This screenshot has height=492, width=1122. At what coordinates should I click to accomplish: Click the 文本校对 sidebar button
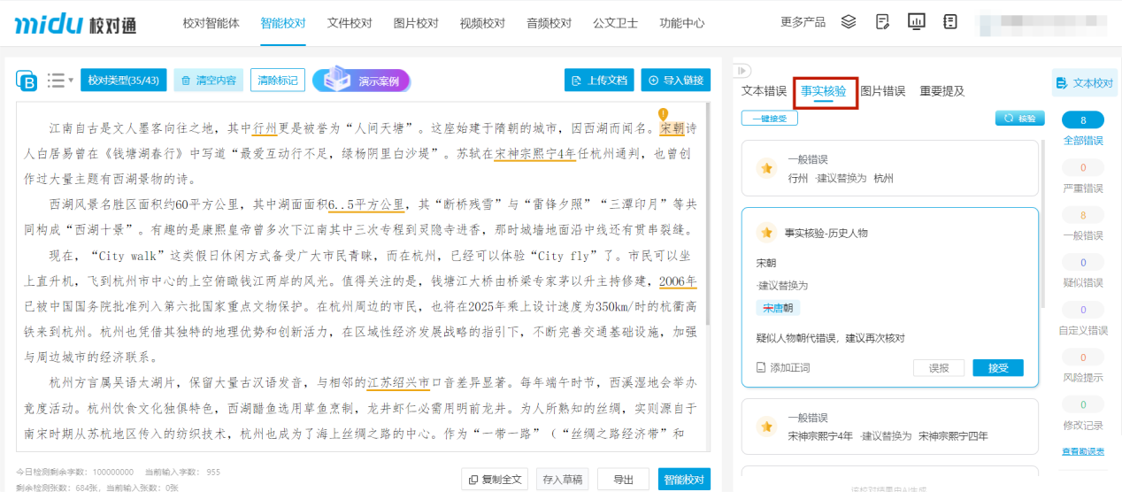pos(1085,83)
